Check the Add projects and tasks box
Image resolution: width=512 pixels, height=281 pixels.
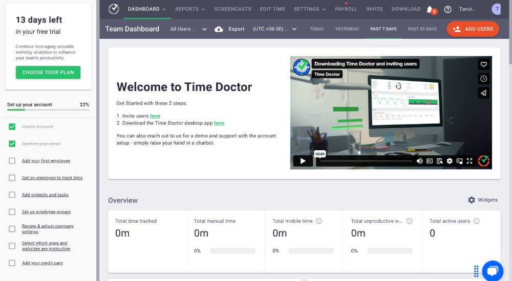point(12,195)
